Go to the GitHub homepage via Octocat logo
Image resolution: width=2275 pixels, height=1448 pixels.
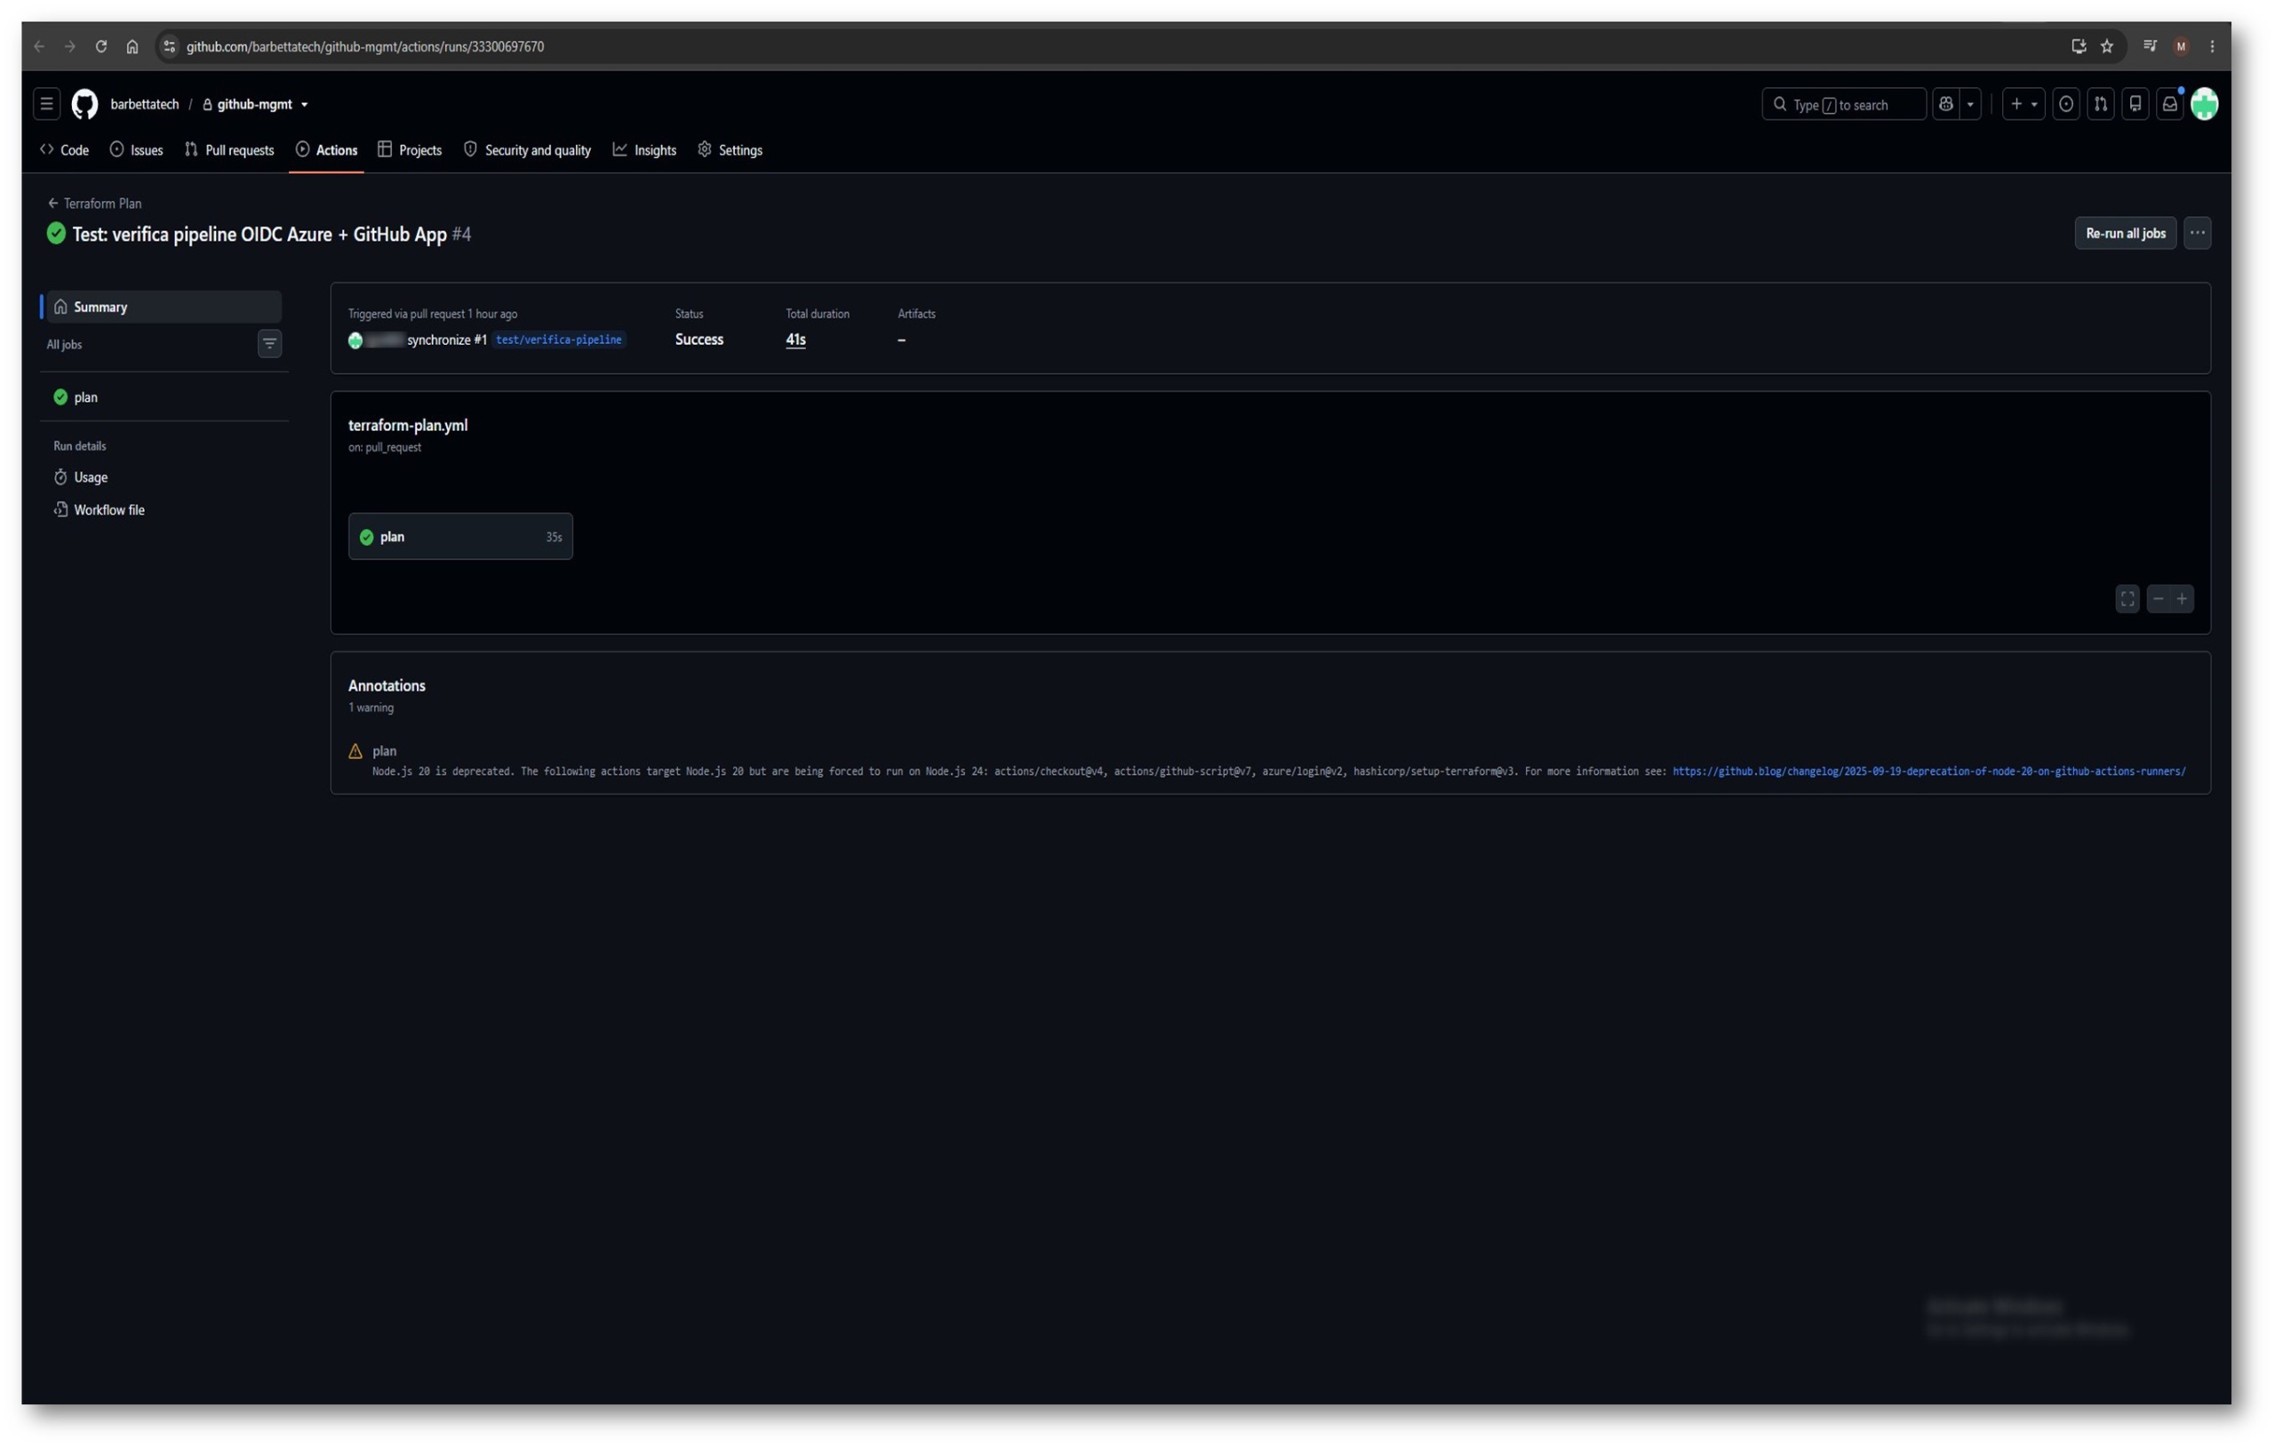pyautogui.click(x=85, y=104)
